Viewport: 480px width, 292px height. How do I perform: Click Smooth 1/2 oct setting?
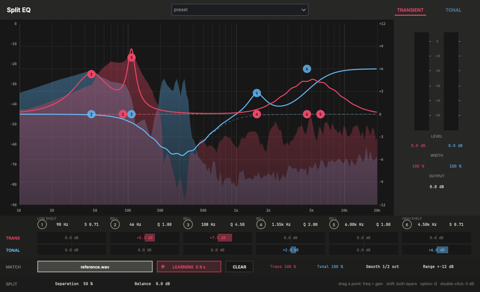[383, 267]
